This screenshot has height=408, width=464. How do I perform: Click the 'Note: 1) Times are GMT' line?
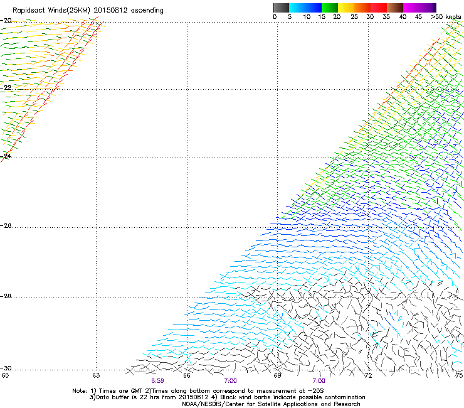(198, 391)
